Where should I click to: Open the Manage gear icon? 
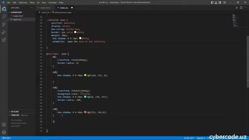[x=4, y=132]
